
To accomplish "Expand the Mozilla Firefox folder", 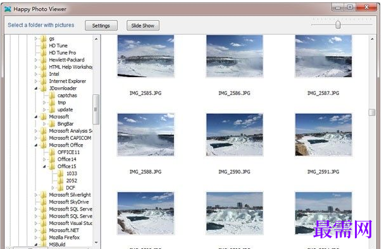I will click(x=36, y=237).
